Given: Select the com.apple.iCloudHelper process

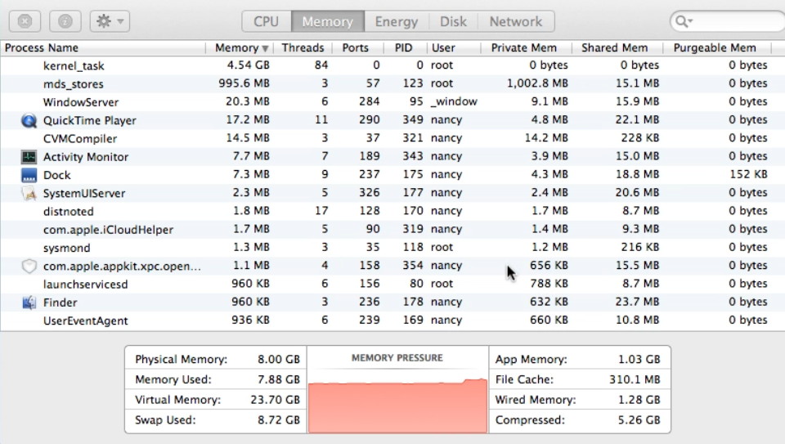Looking at the screenshot, I should 108,229.
